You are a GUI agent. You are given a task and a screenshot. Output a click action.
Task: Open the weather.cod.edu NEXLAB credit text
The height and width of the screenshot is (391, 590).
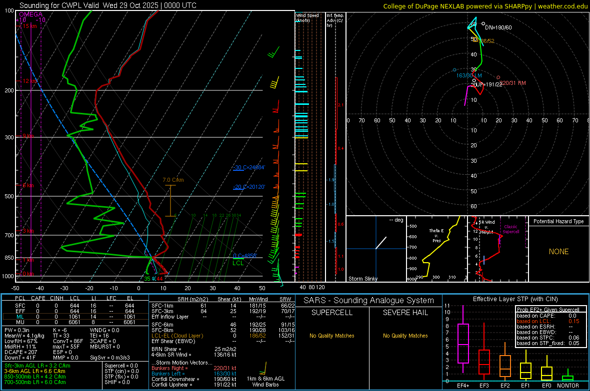pyautogui.click(x=485, y=6)
